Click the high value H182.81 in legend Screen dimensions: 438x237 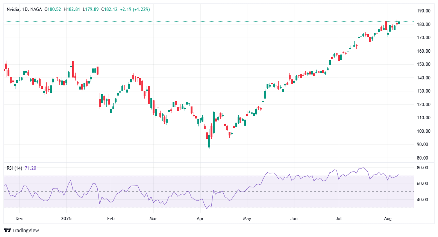point(73,9)
